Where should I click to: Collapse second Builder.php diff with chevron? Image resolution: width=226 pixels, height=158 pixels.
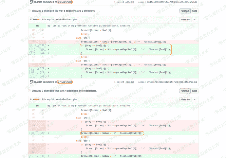click(x=195, y=99)
